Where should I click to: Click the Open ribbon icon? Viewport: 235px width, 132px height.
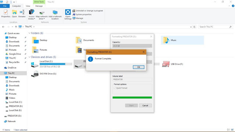coord(14,14)
